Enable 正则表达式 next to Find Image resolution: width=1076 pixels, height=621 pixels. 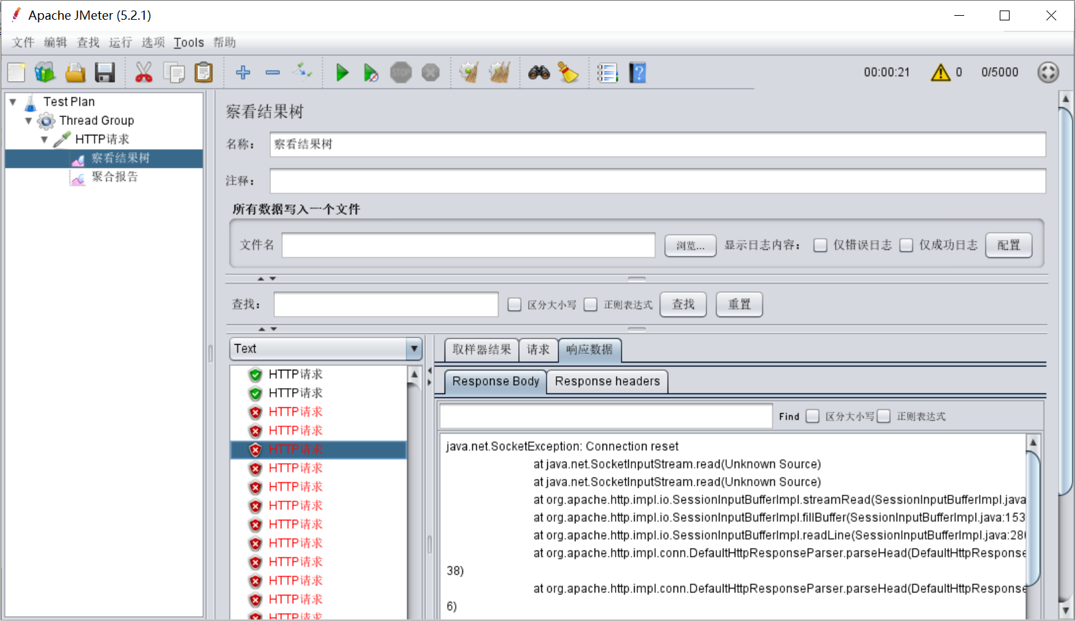click(x=884, y=416)
